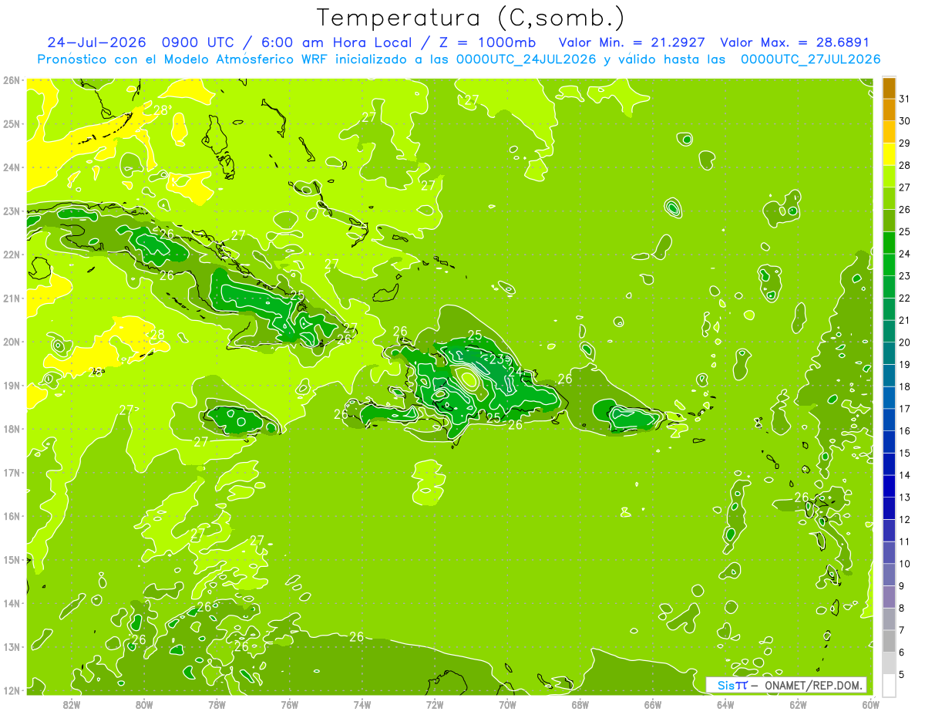This screenshot has width=925, height=715.
Task: Click the "SisTT – ONAMET/REP.DOM." logo box
Action: coord(786,685)
